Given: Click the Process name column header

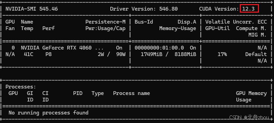Looking at the screenshot, I should click(132, 93).
